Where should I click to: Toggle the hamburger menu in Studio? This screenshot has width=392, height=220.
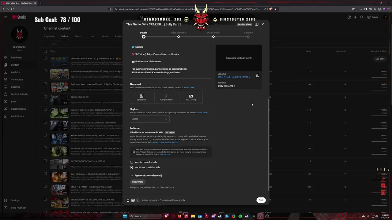6,17
